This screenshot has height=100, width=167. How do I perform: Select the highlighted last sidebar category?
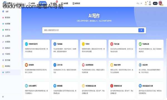coord(11,72)
